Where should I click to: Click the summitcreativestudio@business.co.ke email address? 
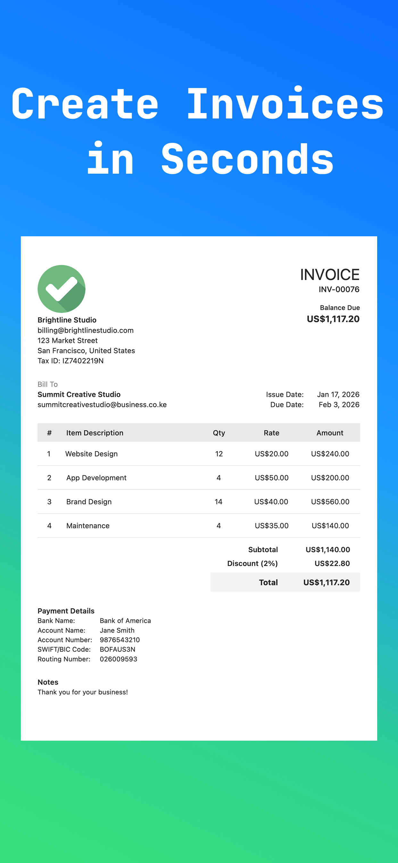102,405
